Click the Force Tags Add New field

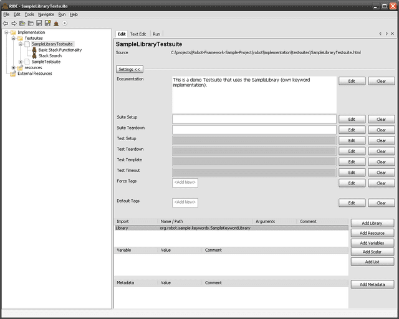click(x=185, y=183)
